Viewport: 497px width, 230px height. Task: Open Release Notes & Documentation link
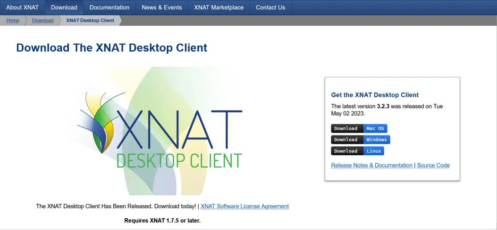[x=372, y=165]
